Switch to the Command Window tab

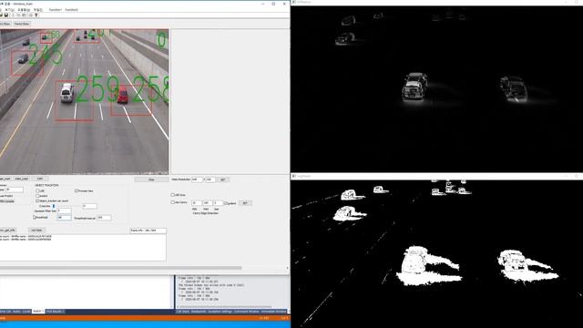247,312
